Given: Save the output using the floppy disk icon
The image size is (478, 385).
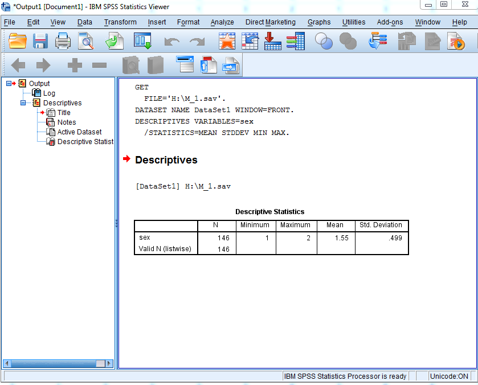Looking at the screenshot, I should click(x=40, y=41).
